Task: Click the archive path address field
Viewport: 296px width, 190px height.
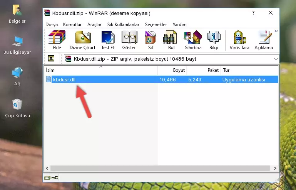Action: 171,59
